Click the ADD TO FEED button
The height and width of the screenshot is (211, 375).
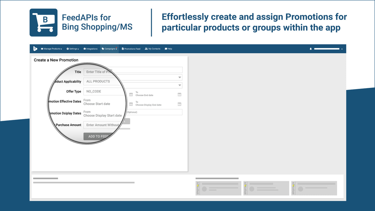tap(99, 136)
